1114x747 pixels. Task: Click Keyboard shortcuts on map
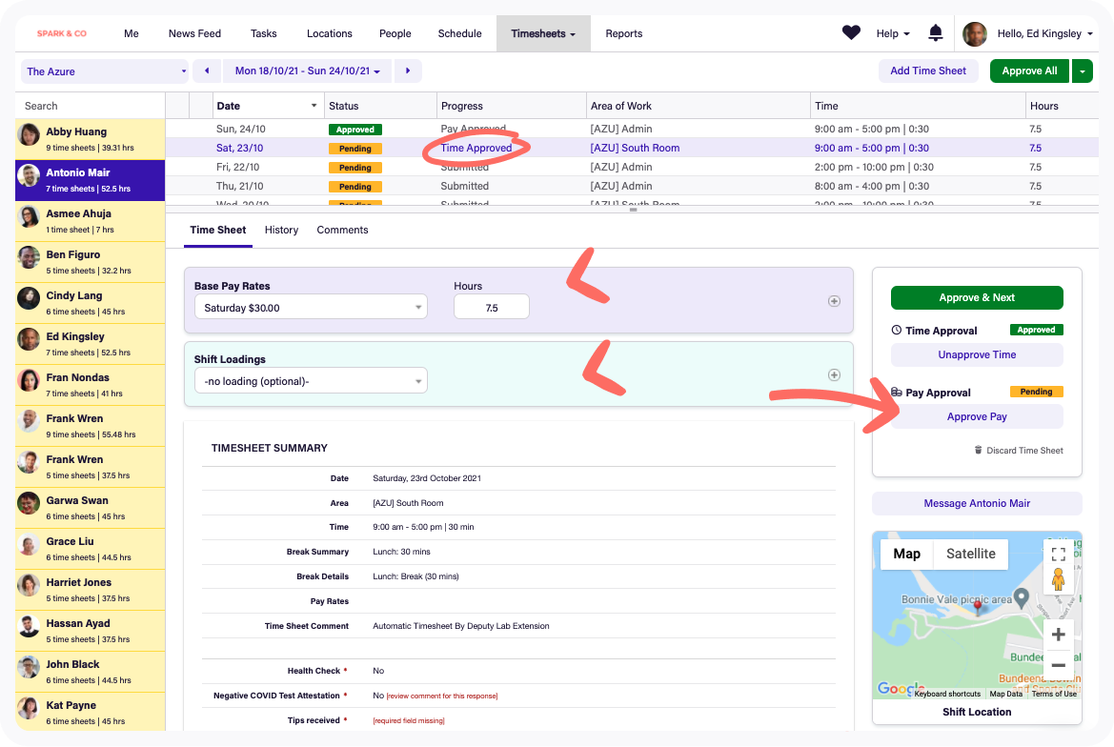pos(947,694)
